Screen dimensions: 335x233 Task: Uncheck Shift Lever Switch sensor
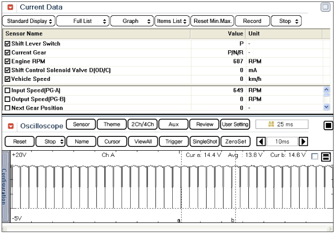coord(7,44)
